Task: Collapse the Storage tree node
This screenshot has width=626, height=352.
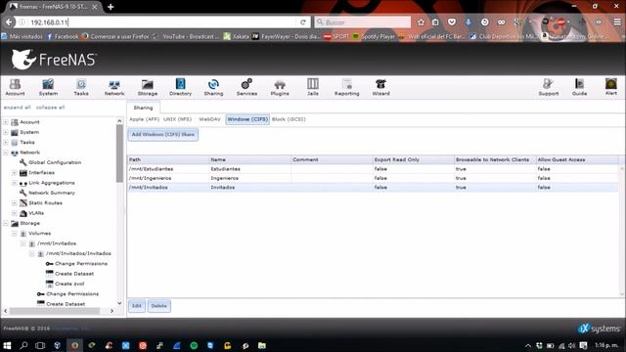Action: pyautogui.click(x=6, y=224)
